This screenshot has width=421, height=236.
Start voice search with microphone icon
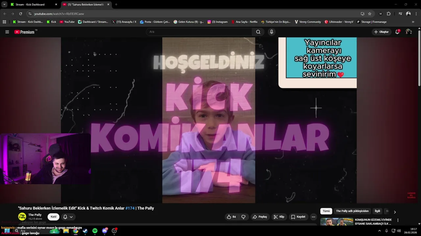271,32
